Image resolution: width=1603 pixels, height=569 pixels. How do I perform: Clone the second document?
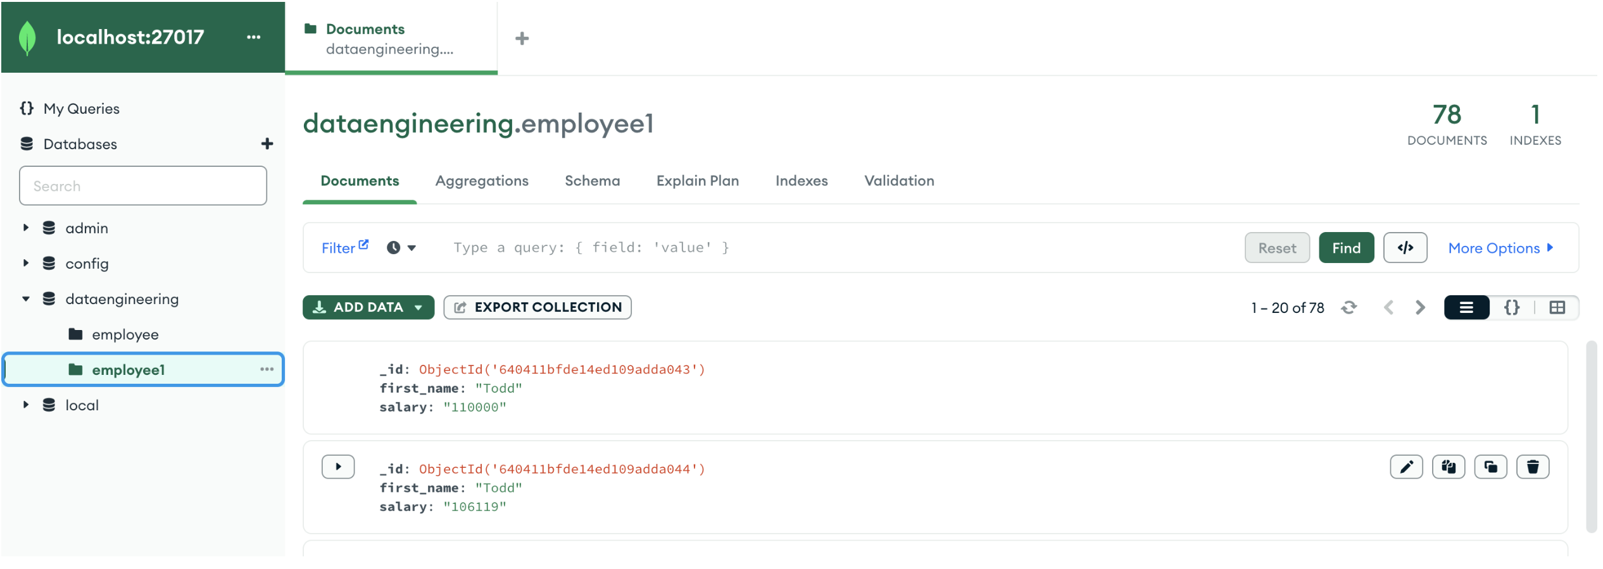pyautogui.click(x=1490, y=467)
